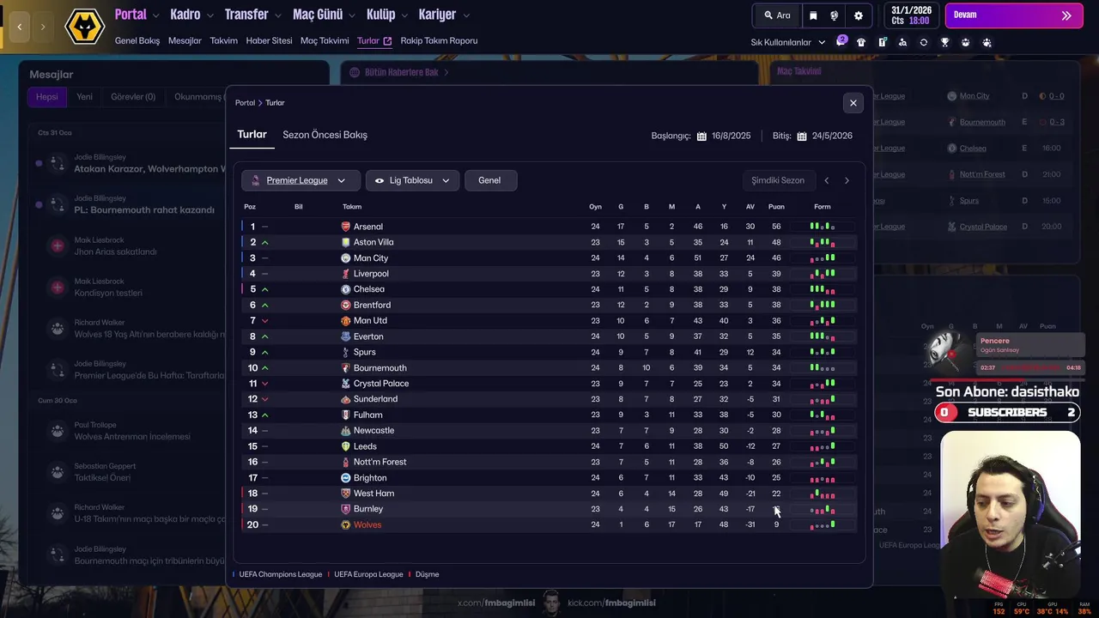The height and width of the screenshot is (618, 1099).
Task: Show previous season with left chevron
Action: [x=827, y=180]
